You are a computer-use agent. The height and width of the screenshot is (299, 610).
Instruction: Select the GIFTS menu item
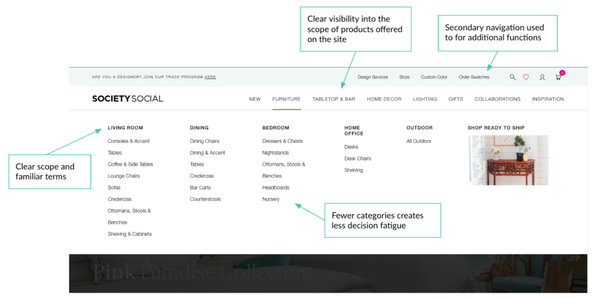456,99
